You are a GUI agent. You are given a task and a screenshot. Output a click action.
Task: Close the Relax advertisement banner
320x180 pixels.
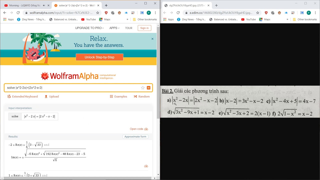152,39
